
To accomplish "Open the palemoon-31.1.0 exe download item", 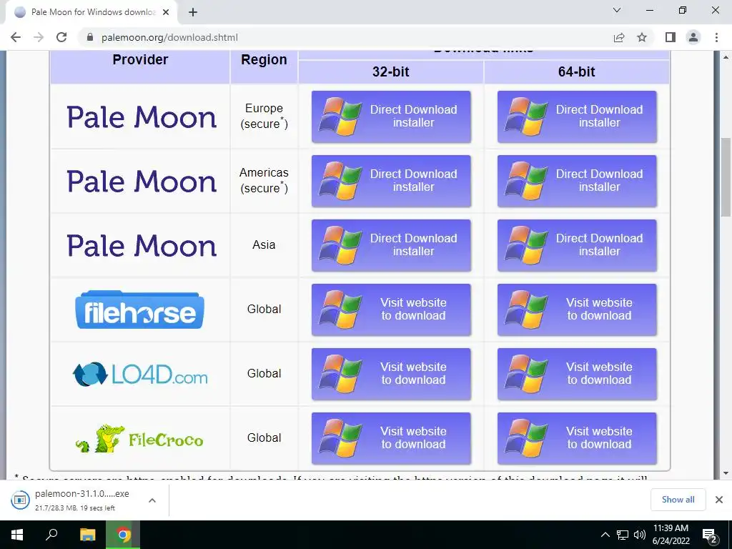I will point(74,500).
